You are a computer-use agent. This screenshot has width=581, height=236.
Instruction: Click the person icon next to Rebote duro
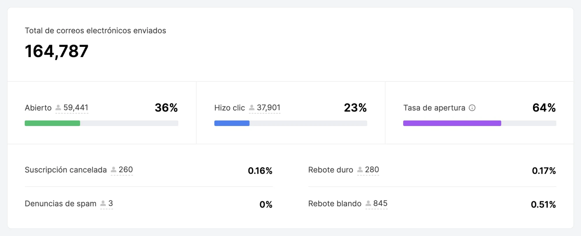(x=360, y=169)
